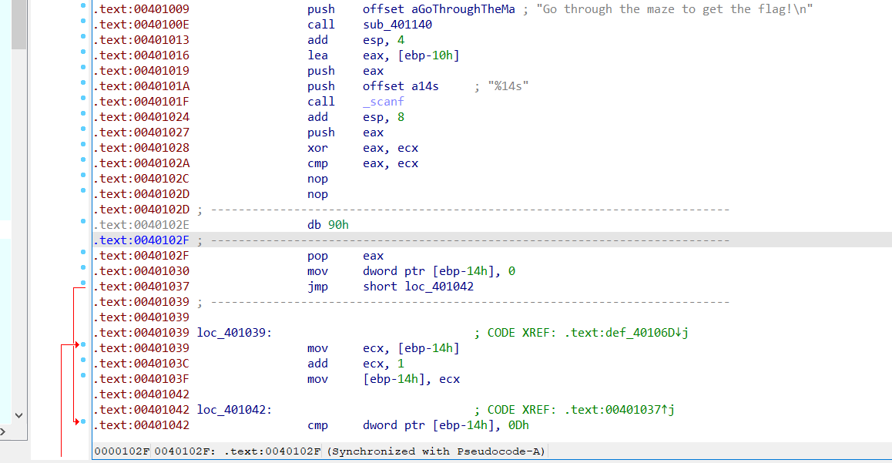892x463 pixels.
Task: Select the loc_401039: label
Action: coord(234,332)
